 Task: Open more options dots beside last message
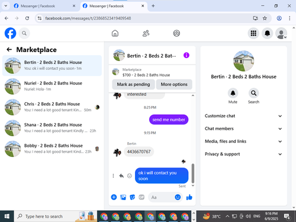coord(113,176)
